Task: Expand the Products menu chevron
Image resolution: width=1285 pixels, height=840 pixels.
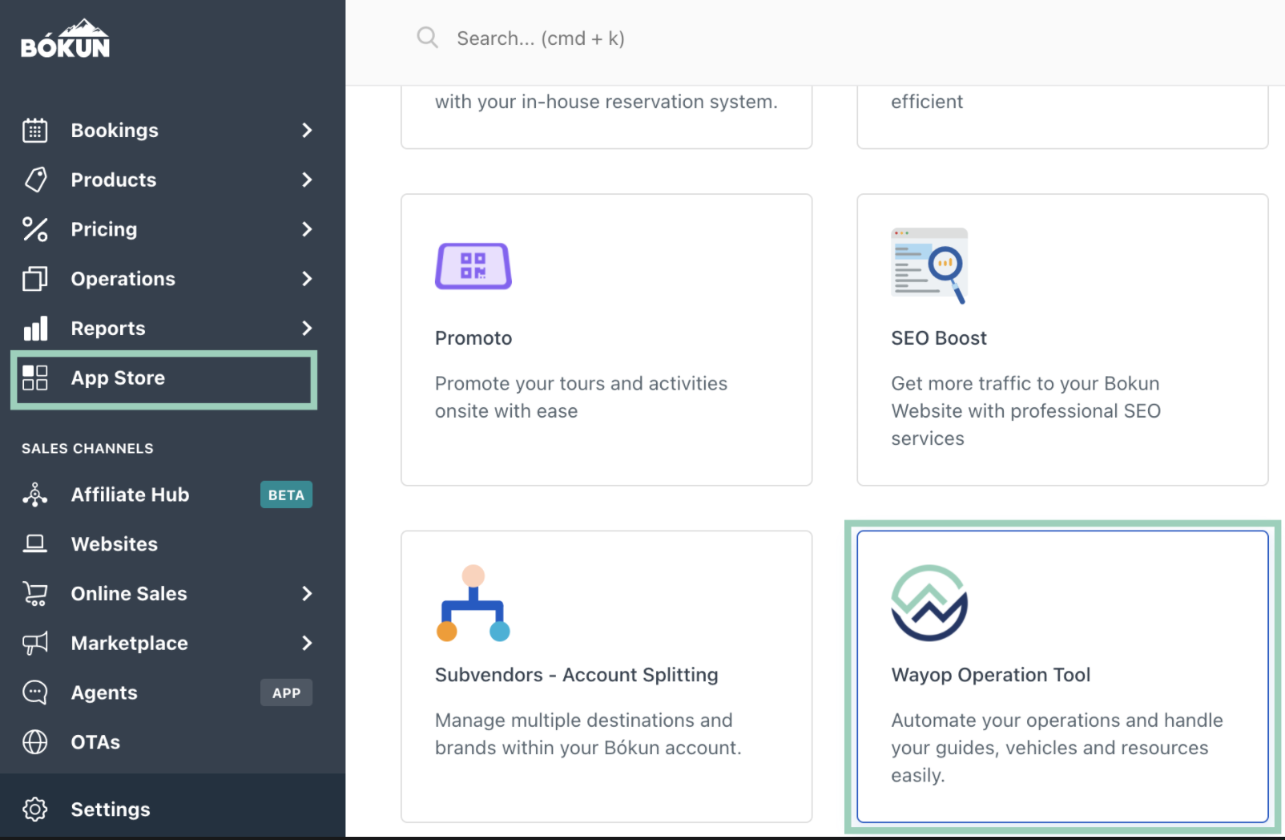Action: pyautogui.click(x=307, y=180)
